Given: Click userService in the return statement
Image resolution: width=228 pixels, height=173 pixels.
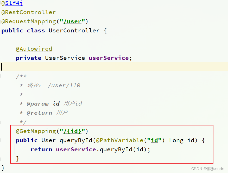Looking at the screenshot, I should (76, 149).
